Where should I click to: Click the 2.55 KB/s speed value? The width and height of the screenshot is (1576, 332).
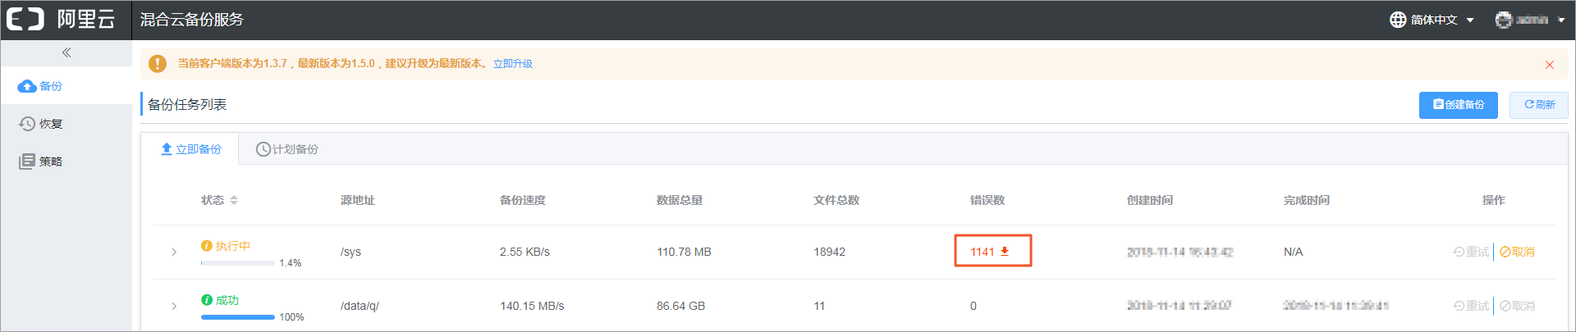point(525,252)
